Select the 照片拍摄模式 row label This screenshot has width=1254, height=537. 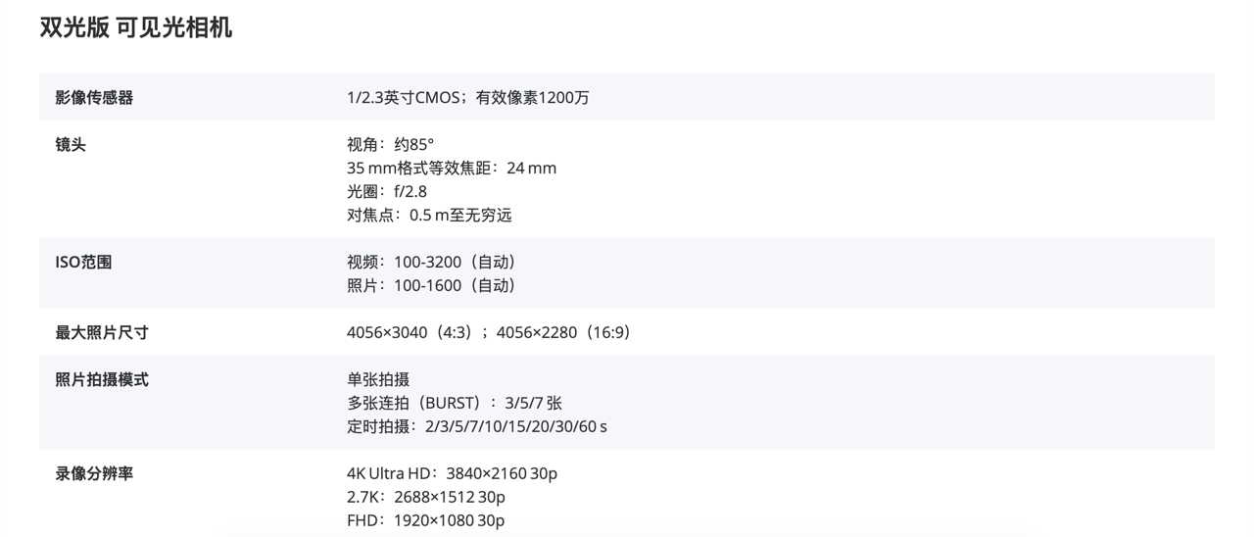(102, 379)
